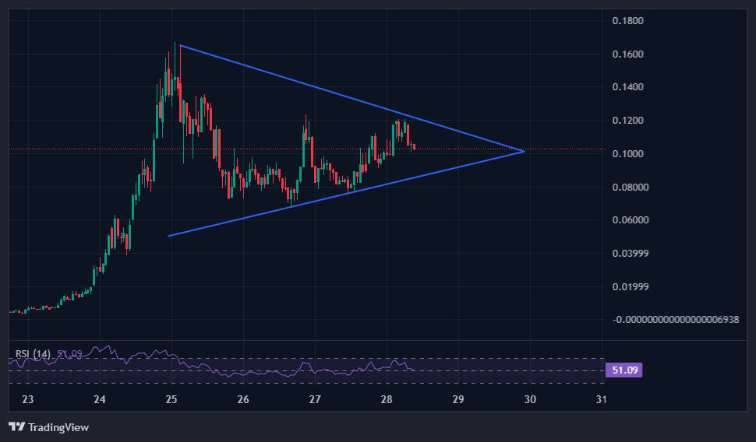
Task: Click date 23 on the time axis
Action: (28, 400)
